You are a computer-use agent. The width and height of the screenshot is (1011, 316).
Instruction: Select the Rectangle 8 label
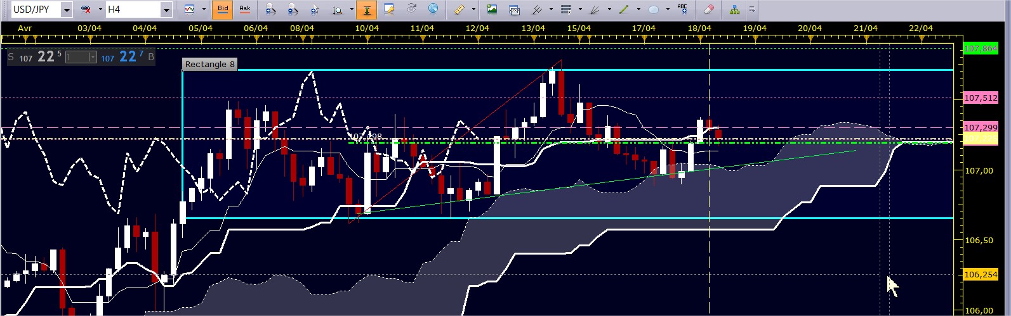(209, 64)
